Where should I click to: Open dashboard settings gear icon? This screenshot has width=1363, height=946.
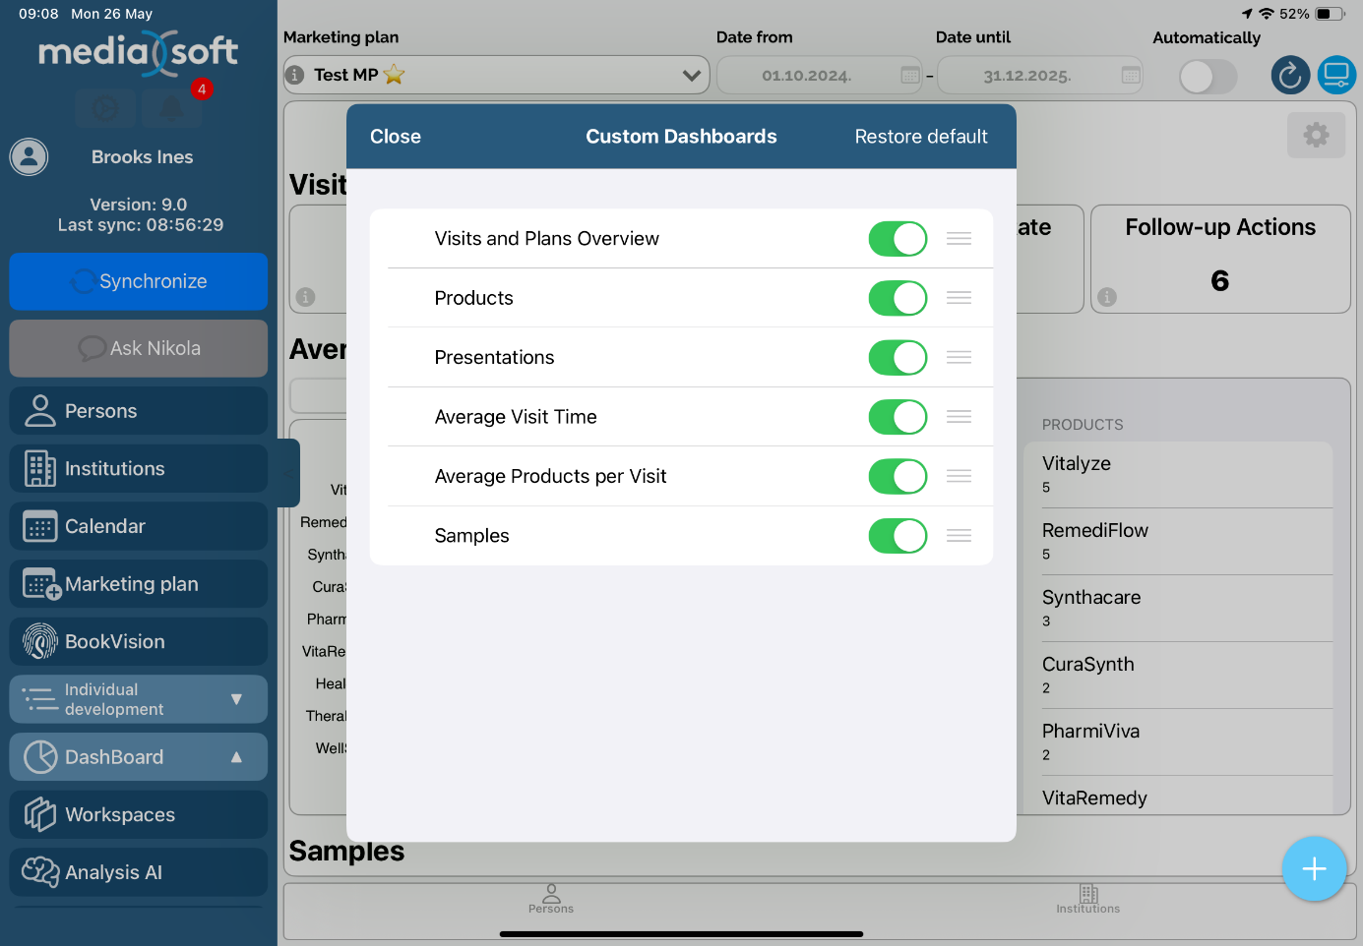[1316, 135]
